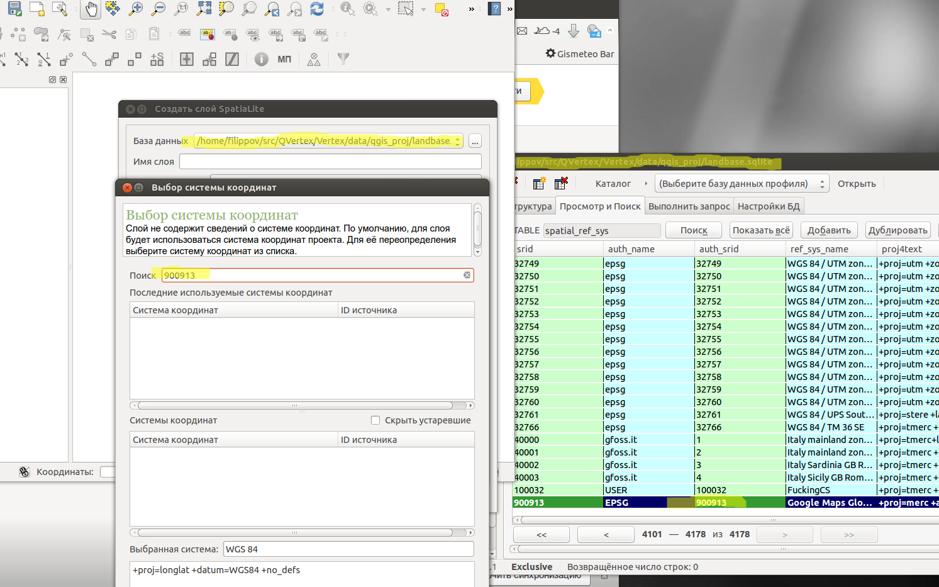Click the Дублировать button
This screenshot has height=587, width=939.
point(897,230)
